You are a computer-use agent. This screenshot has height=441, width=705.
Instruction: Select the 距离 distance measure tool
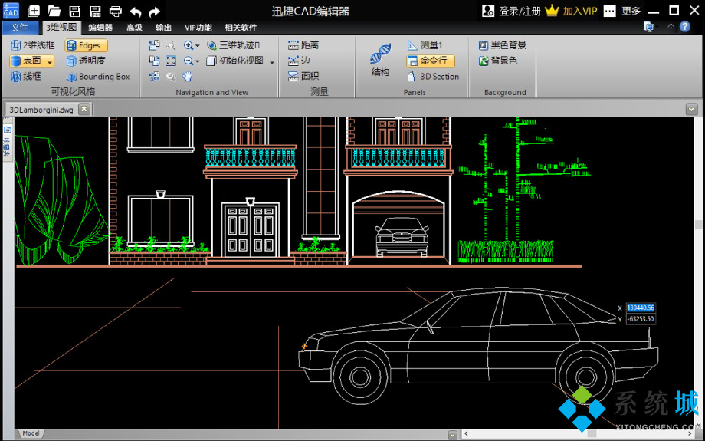pyautogui.click(x=303, y=45)
